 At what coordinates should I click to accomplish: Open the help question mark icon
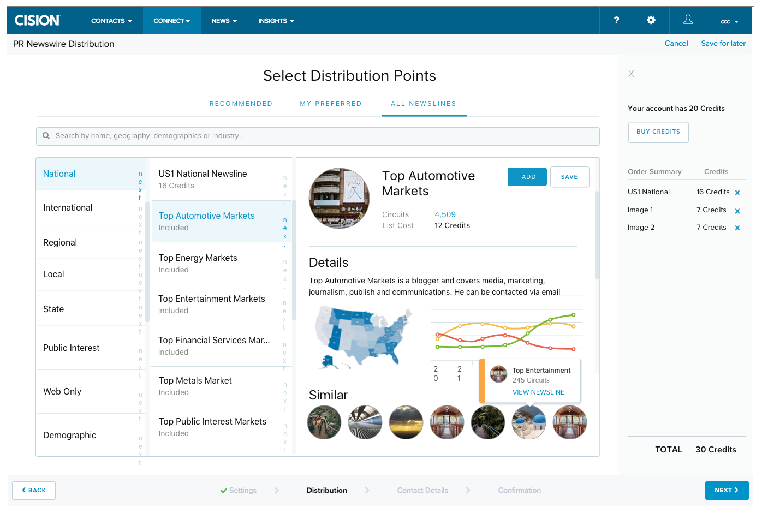[x=616, y=20]
